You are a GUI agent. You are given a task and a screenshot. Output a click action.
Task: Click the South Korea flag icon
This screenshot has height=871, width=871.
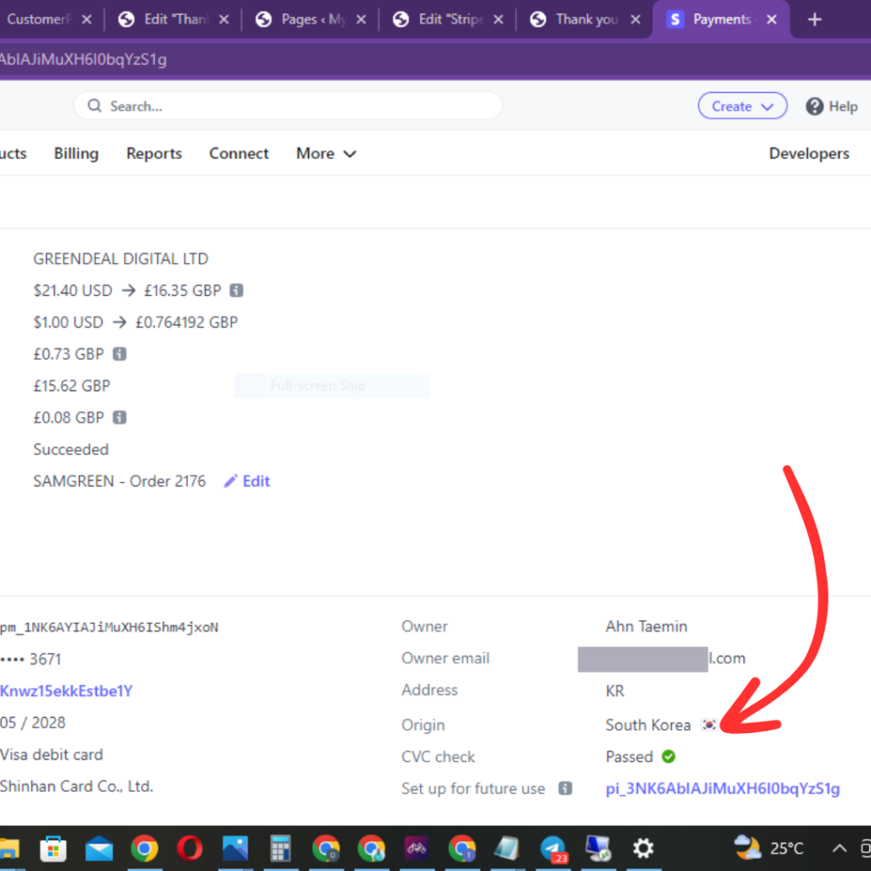pos(709,725)
